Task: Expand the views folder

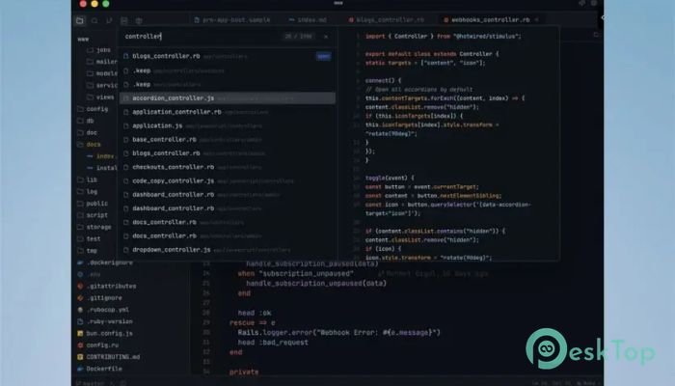Action: tap(100, 97)
